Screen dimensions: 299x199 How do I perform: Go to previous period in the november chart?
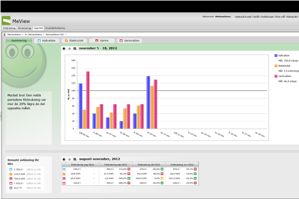point(64,48)
